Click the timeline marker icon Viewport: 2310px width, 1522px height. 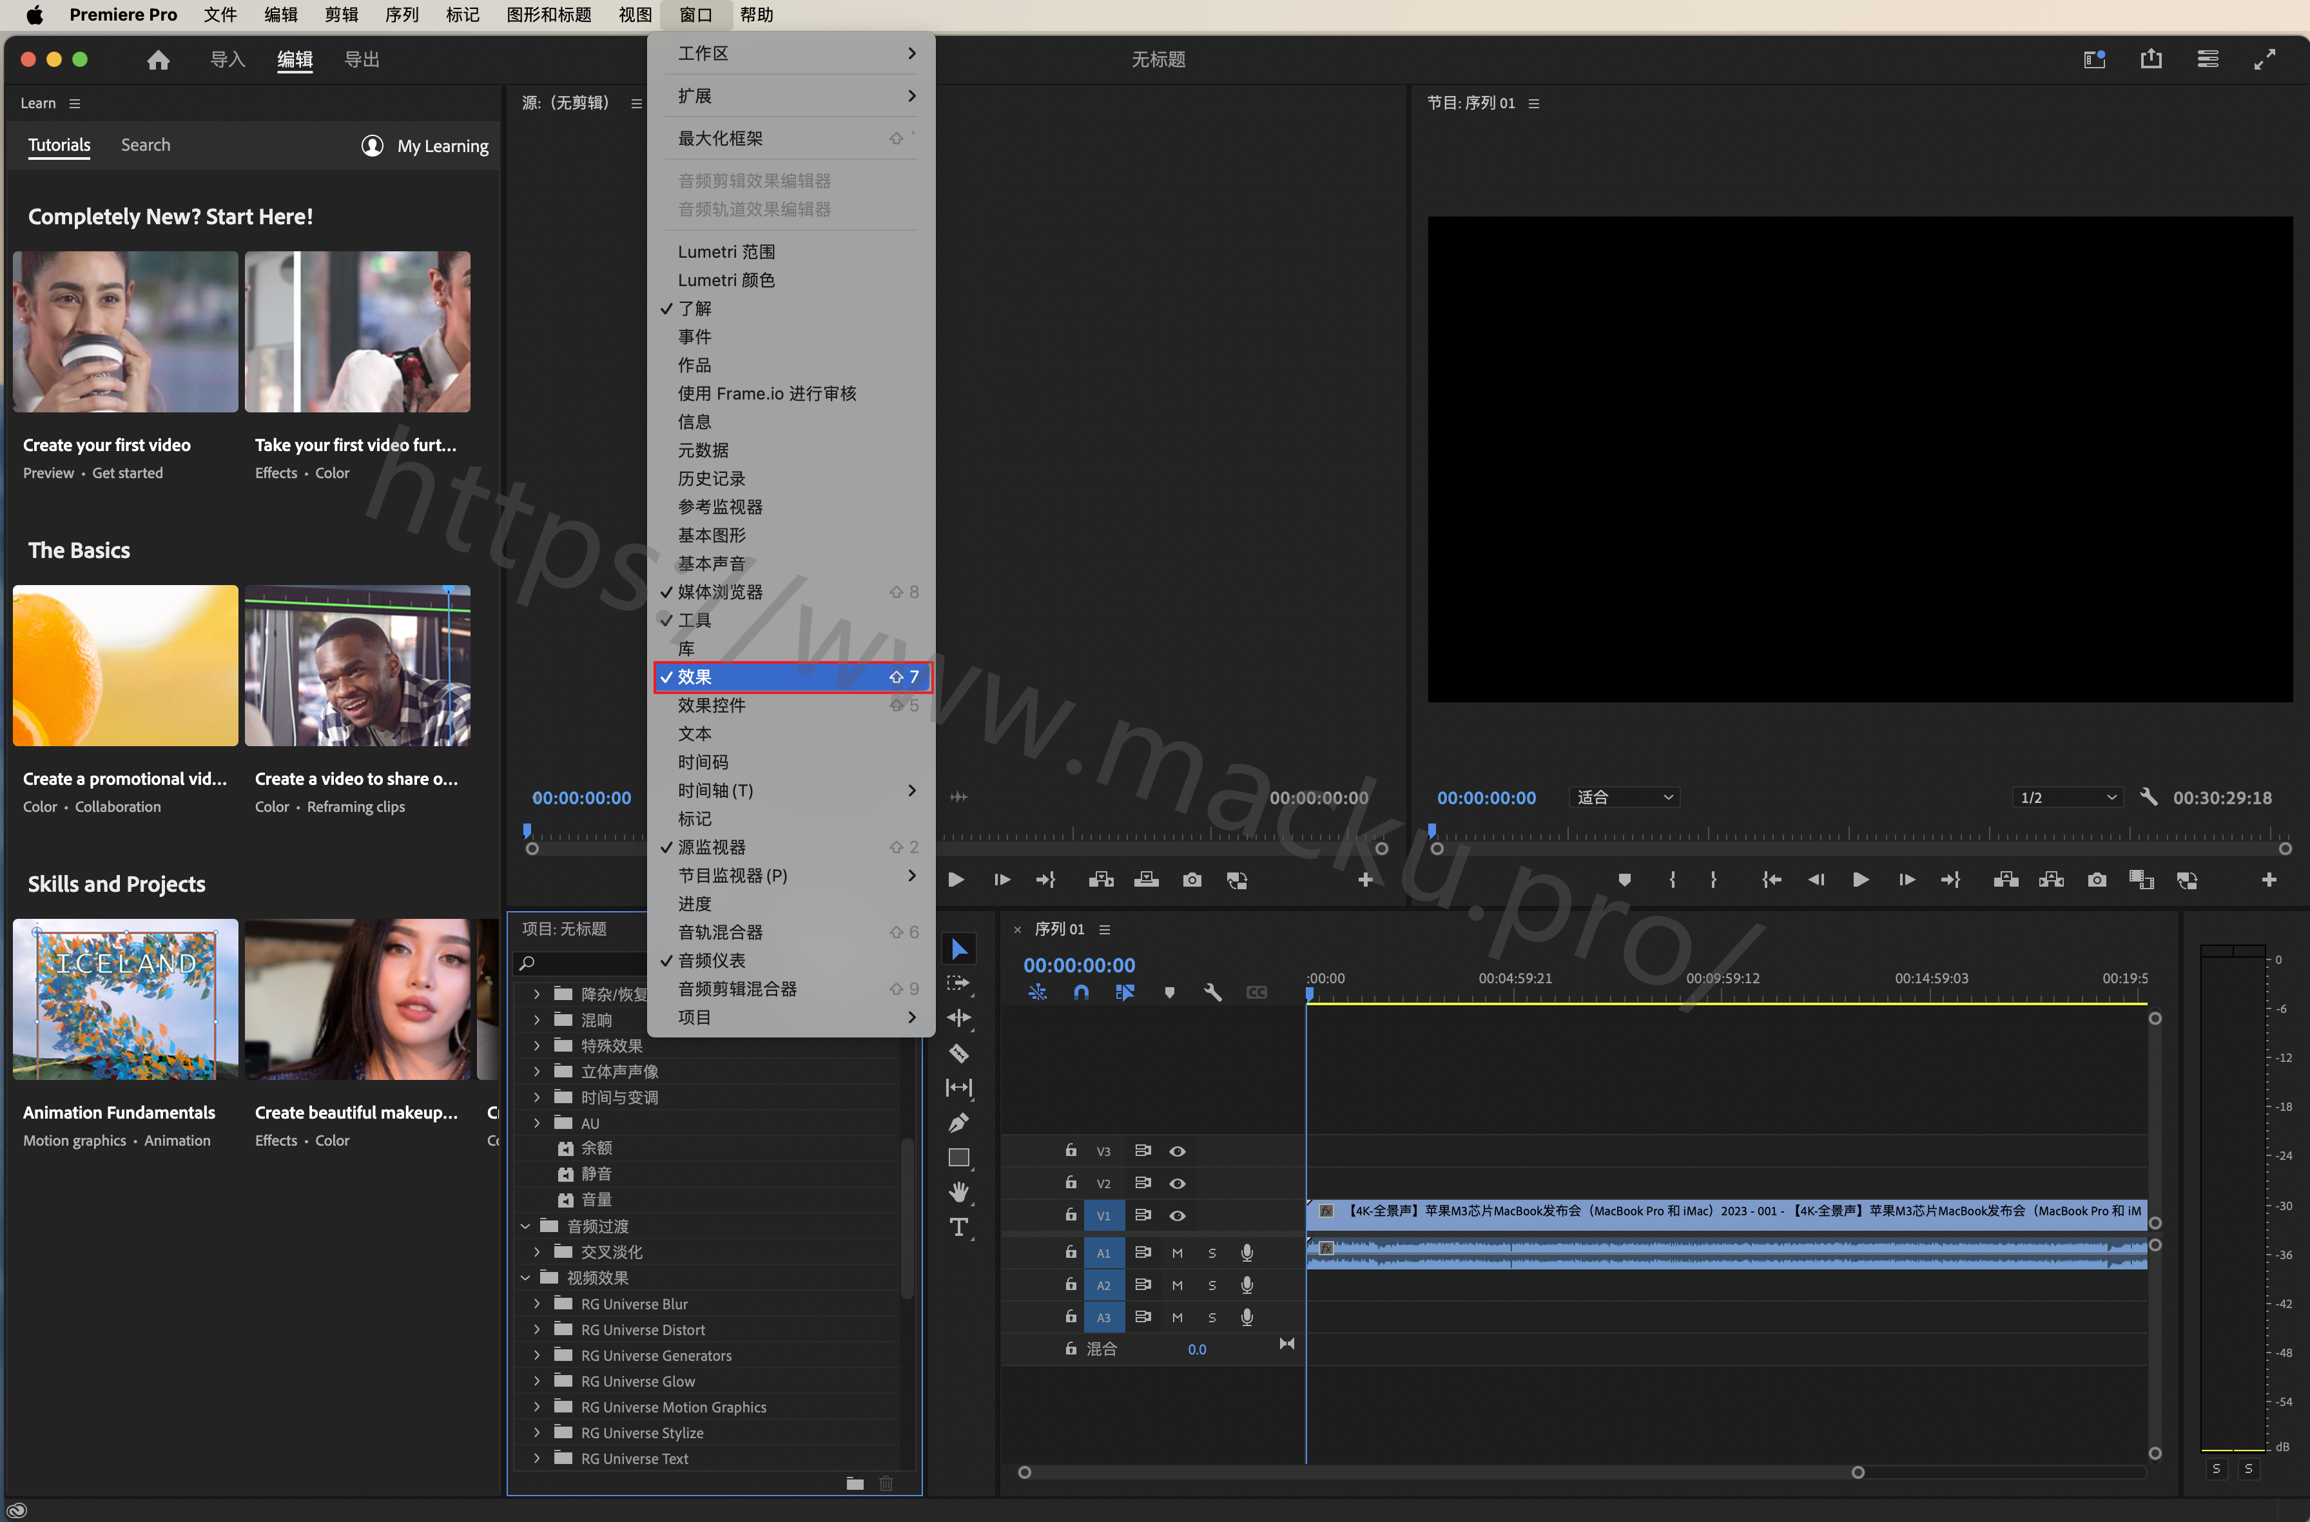point(1169,992)
